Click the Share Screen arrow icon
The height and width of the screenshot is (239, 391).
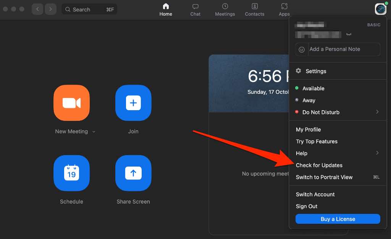(133, 173)
